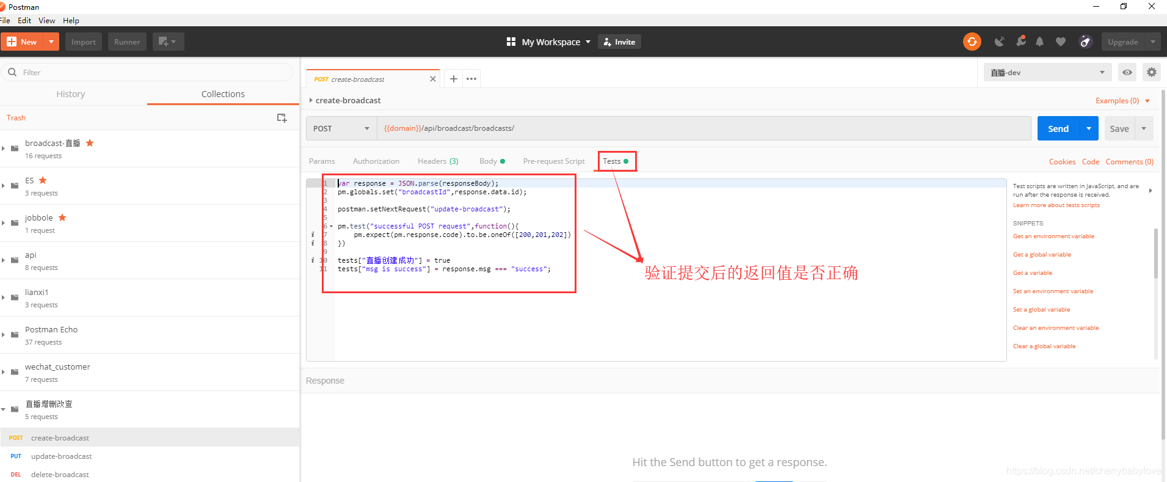Open the Upgrade dropdown arrow

click(x=1152, y=42)
